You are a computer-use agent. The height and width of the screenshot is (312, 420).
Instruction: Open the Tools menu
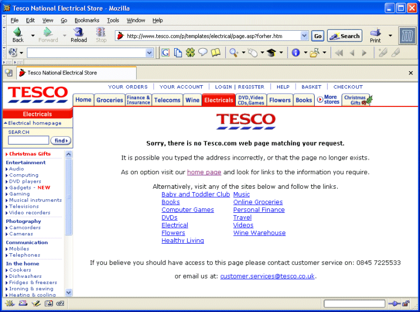pos(113,20)
